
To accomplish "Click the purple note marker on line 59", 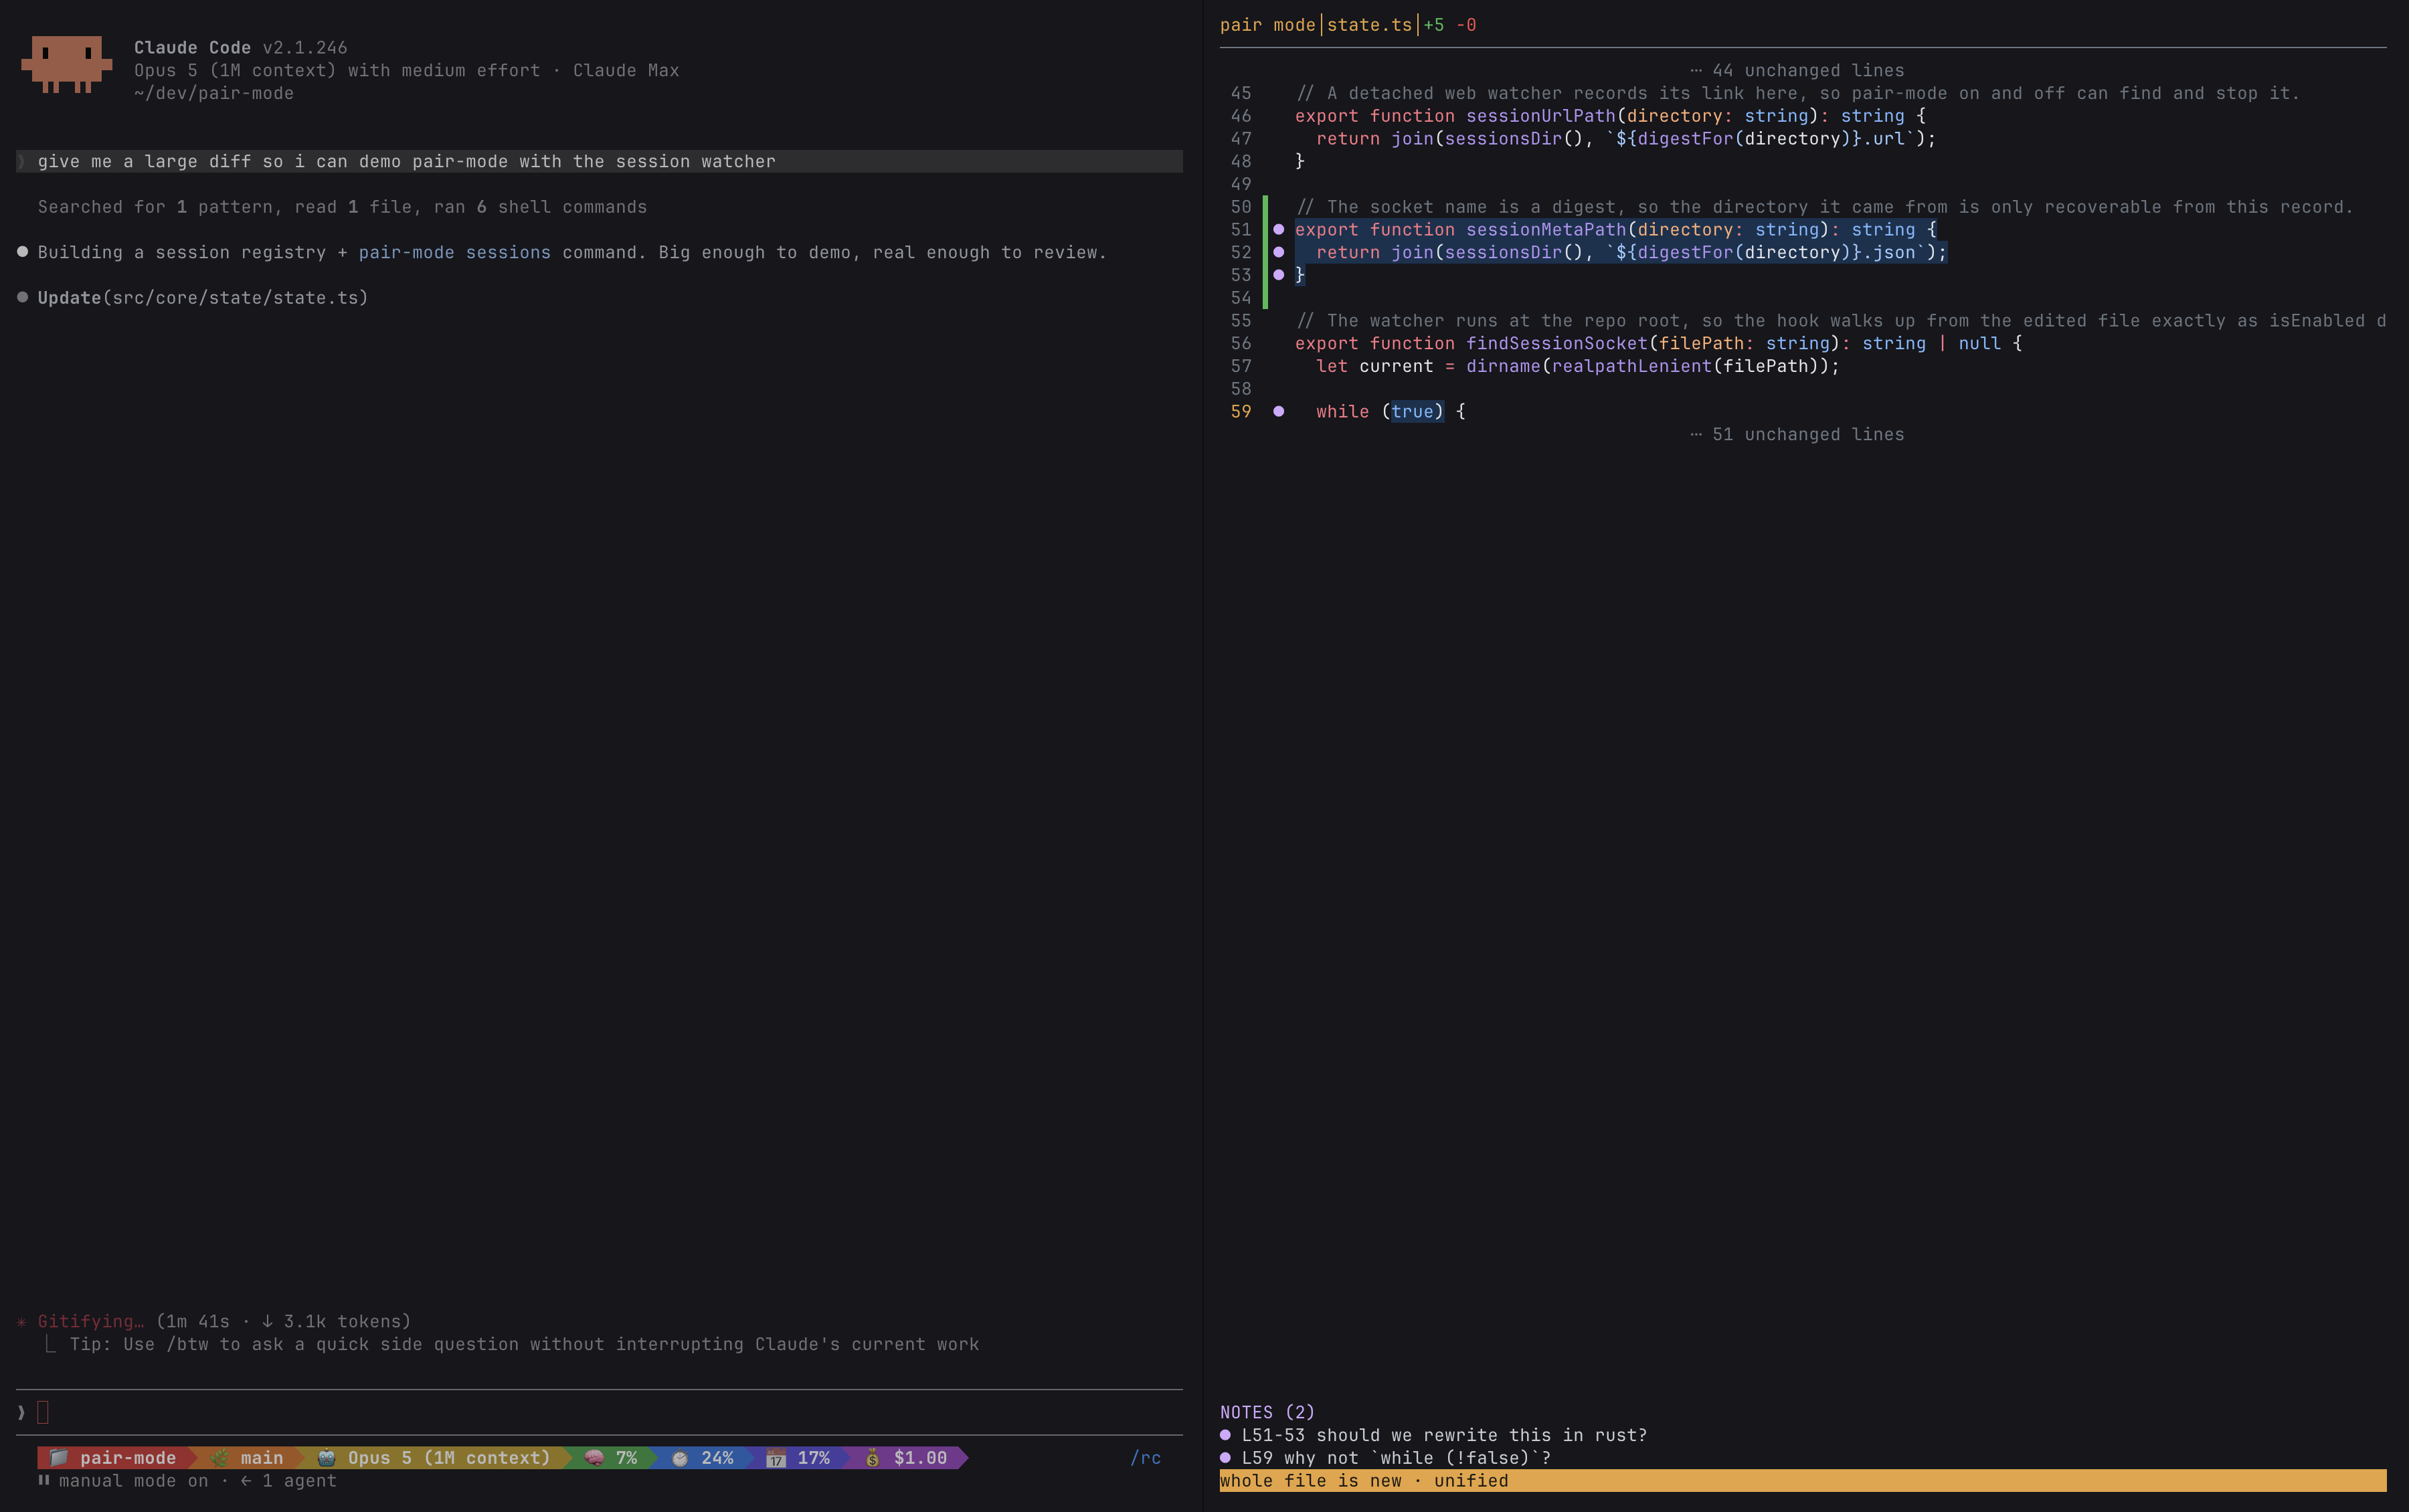I will coord(1278,412).
